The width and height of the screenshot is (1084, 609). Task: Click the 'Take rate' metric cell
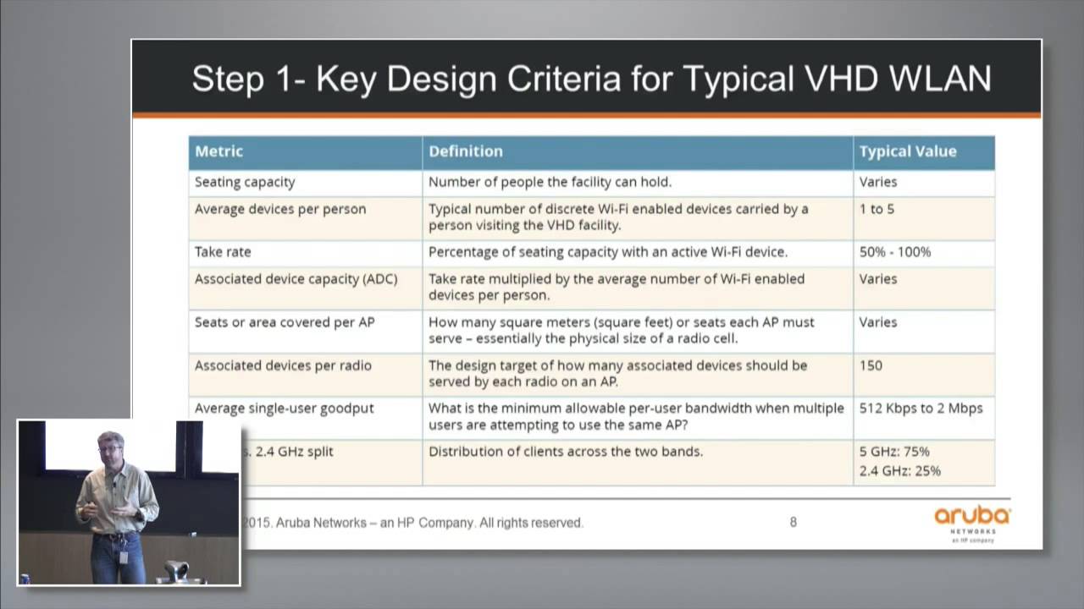(x=305, y=253)
